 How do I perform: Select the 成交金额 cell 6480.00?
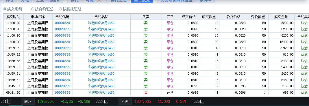point(281,80)
